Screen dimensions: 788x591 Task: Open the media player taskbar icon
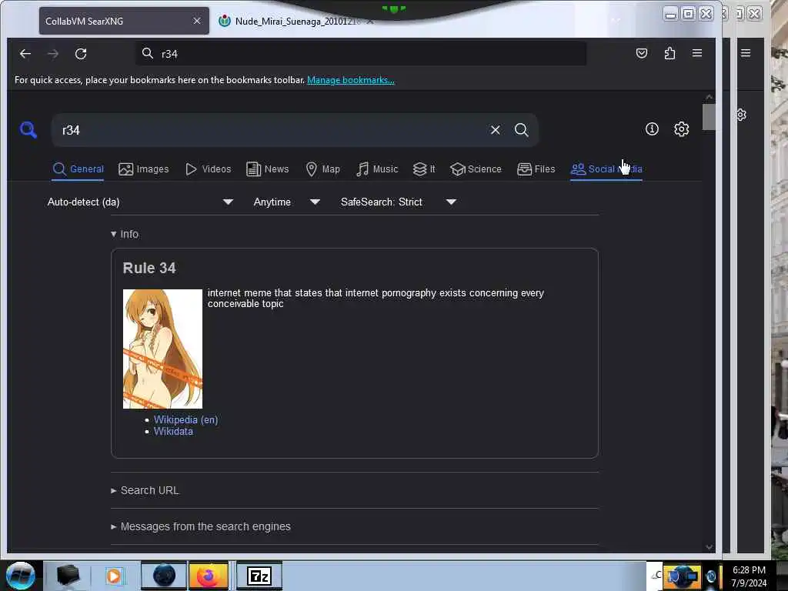point(114,576)
